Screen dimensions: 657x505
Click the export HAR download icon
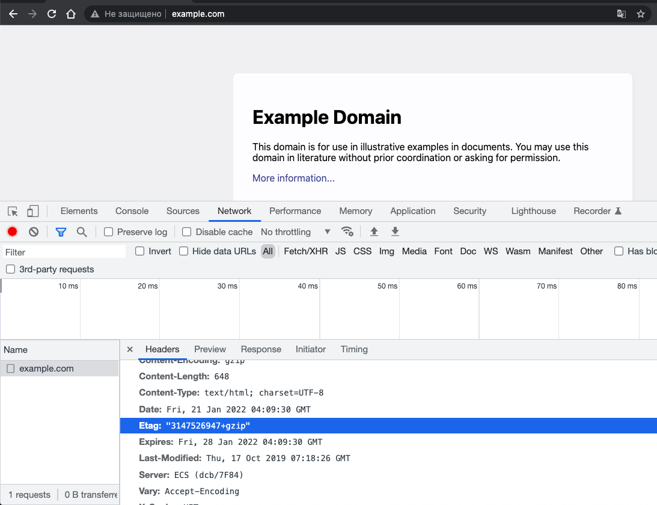click(395, 232)
